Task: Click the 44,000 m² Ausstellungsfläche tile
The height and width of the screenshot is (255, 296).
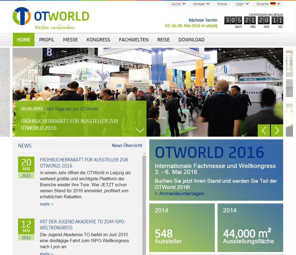Action: [x=250, y=227]
